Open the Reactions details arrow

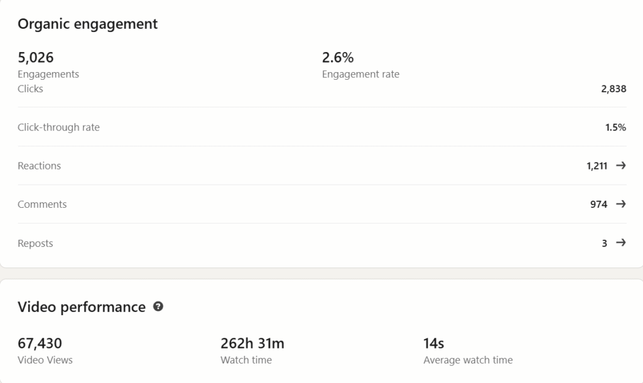(621, 165)
